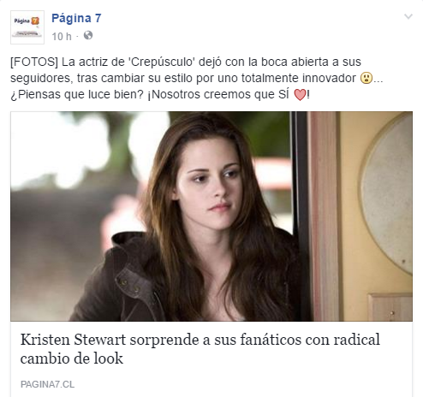Screen dimensions: 423x397
Task: Open the article photo thumbnail
Action: pos(211,216)
